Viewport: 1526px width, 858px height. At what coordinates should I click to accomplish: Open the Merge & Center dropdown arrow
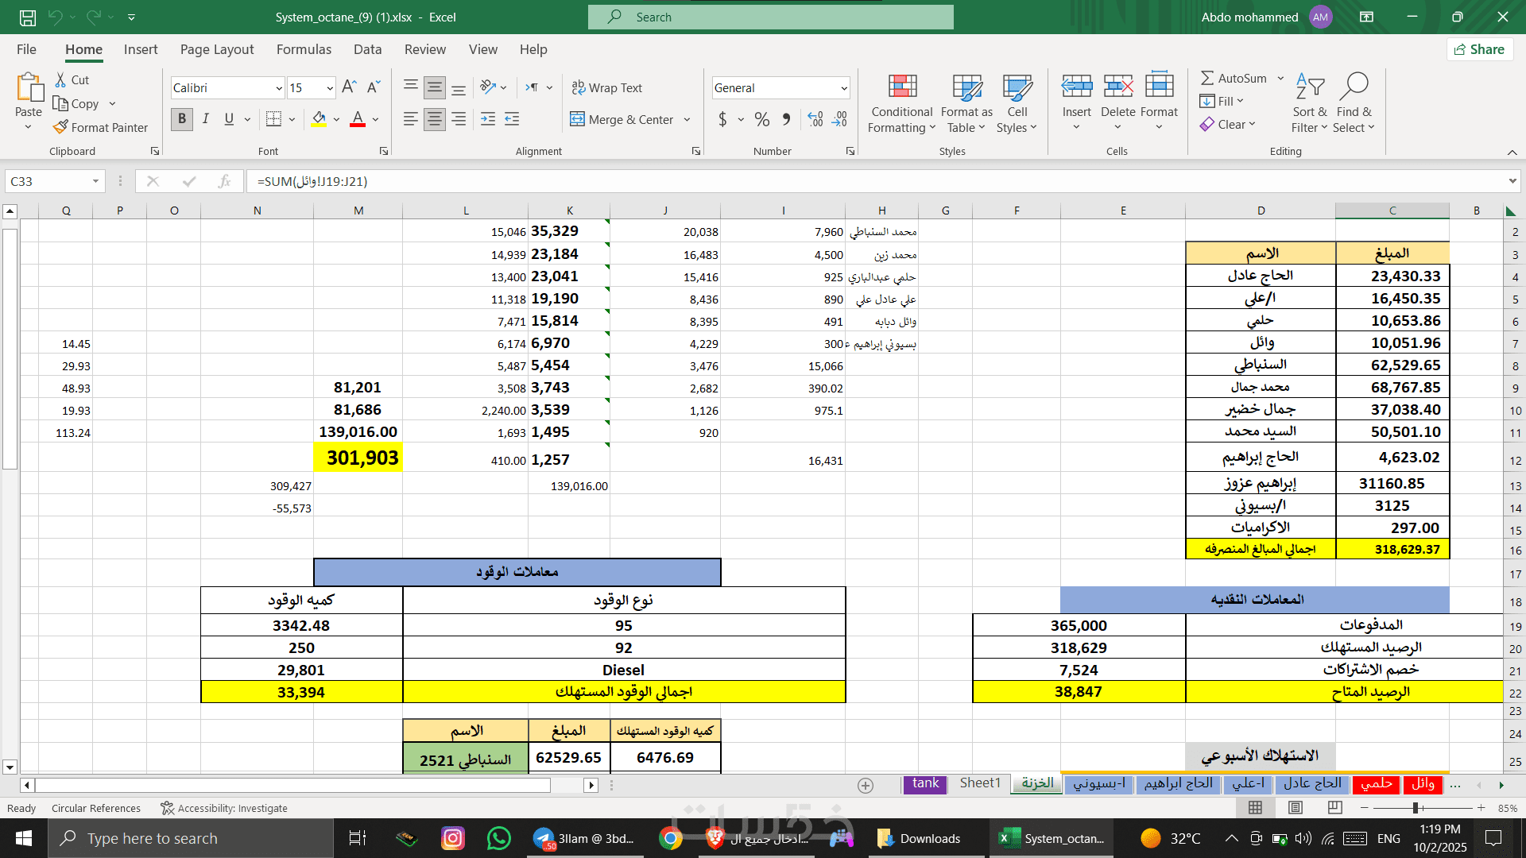click(687, 120)
